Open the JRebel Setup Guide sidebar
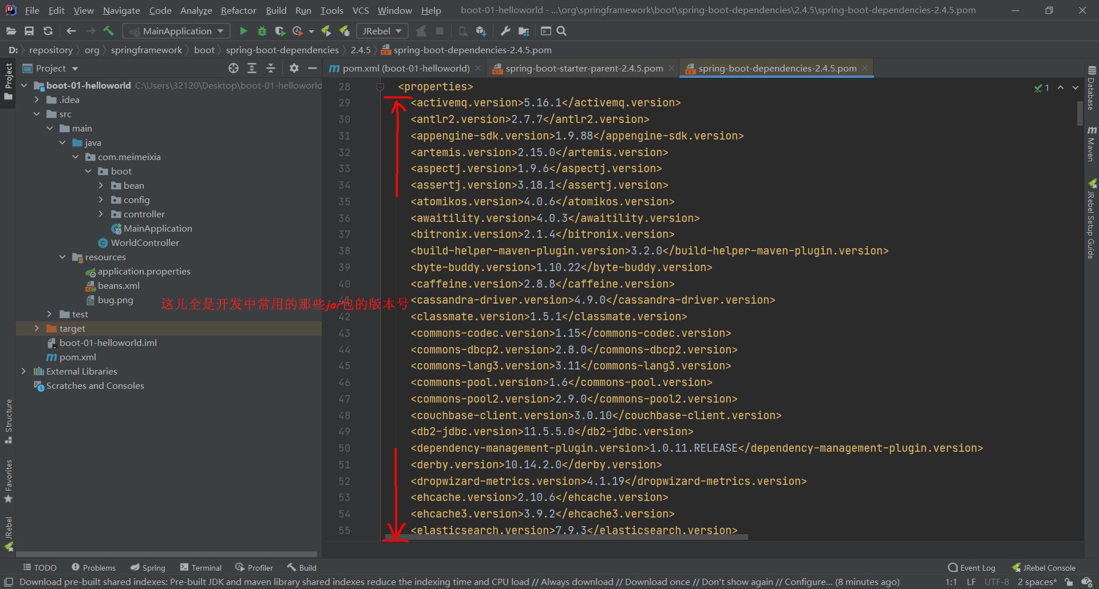Screen dimensions: 1099x589 tap(1092, 218)
